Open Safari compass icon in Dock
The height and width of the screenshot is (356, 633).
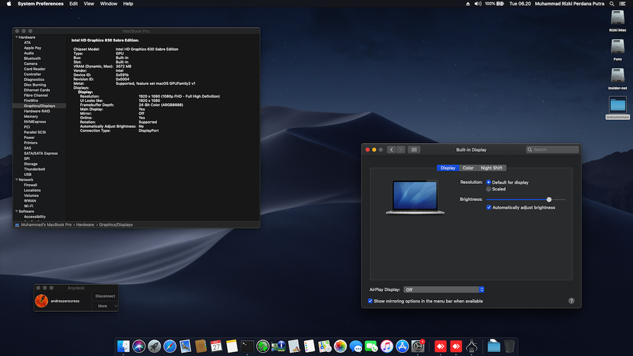click(x=169, y=346)
